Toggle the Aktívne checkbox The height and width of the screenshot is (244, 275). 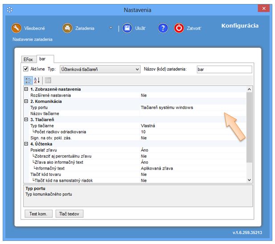pos(26,69)
